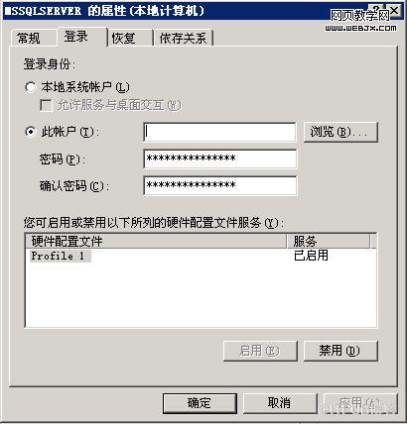Open the 恢复 tab
Screen dimensions: 407x424
tap(130, 38)
